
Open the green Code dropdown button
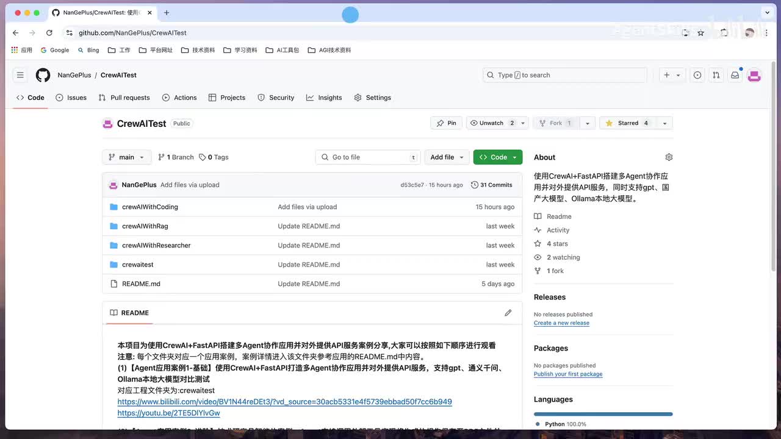(x=498, y=157)
